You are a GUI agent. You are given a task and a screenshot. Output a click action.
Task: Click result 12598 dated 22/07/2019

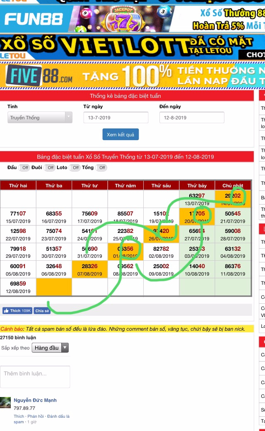point(18,231)
